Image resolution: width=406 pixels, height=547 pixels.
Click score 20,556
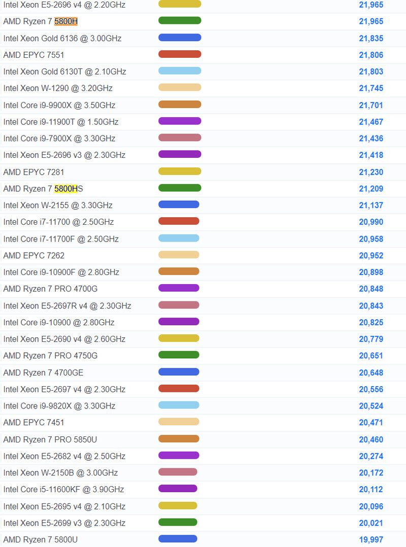click(x=371, y=389)
